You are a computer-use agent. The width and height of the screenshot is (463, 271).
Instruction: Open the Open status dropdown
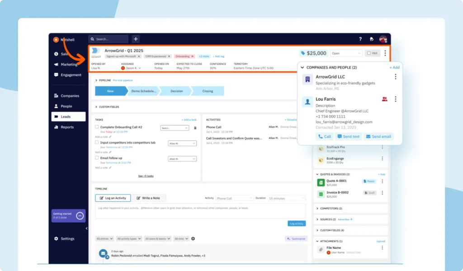[346, 53]
